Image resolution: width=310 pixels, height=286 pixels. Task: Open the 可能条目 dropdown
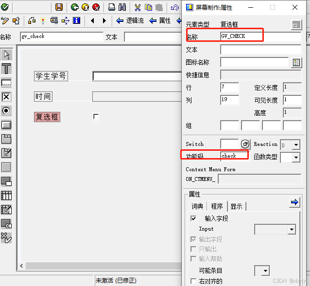265,270
